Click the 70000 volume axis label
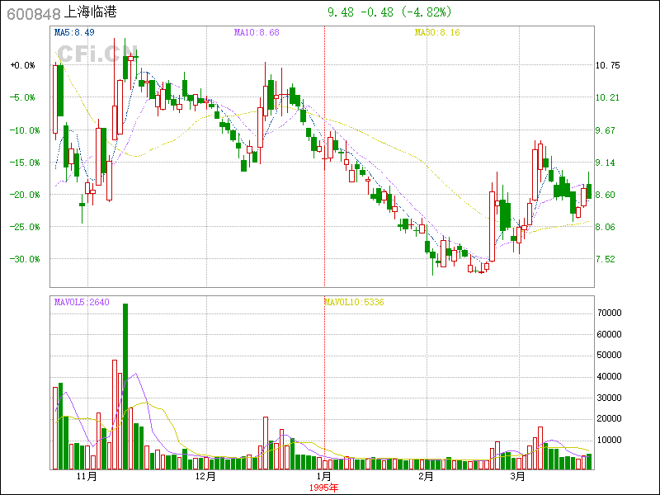 pyautogui.click(x=608, y=313)
